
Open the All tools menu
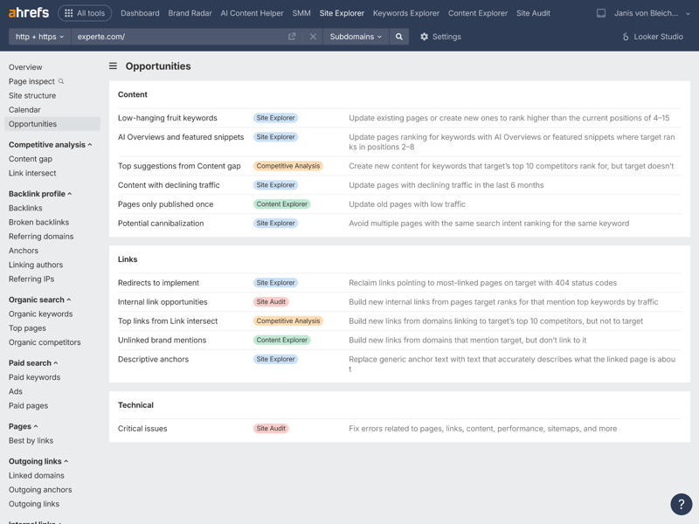[x=85, y=13]
